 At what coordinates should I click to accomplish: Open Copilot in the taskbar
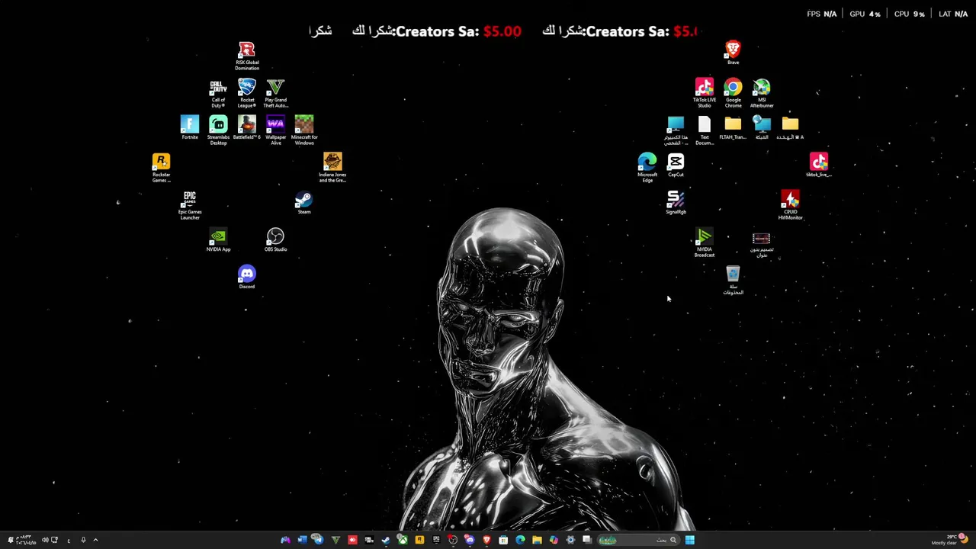[554, 540]
